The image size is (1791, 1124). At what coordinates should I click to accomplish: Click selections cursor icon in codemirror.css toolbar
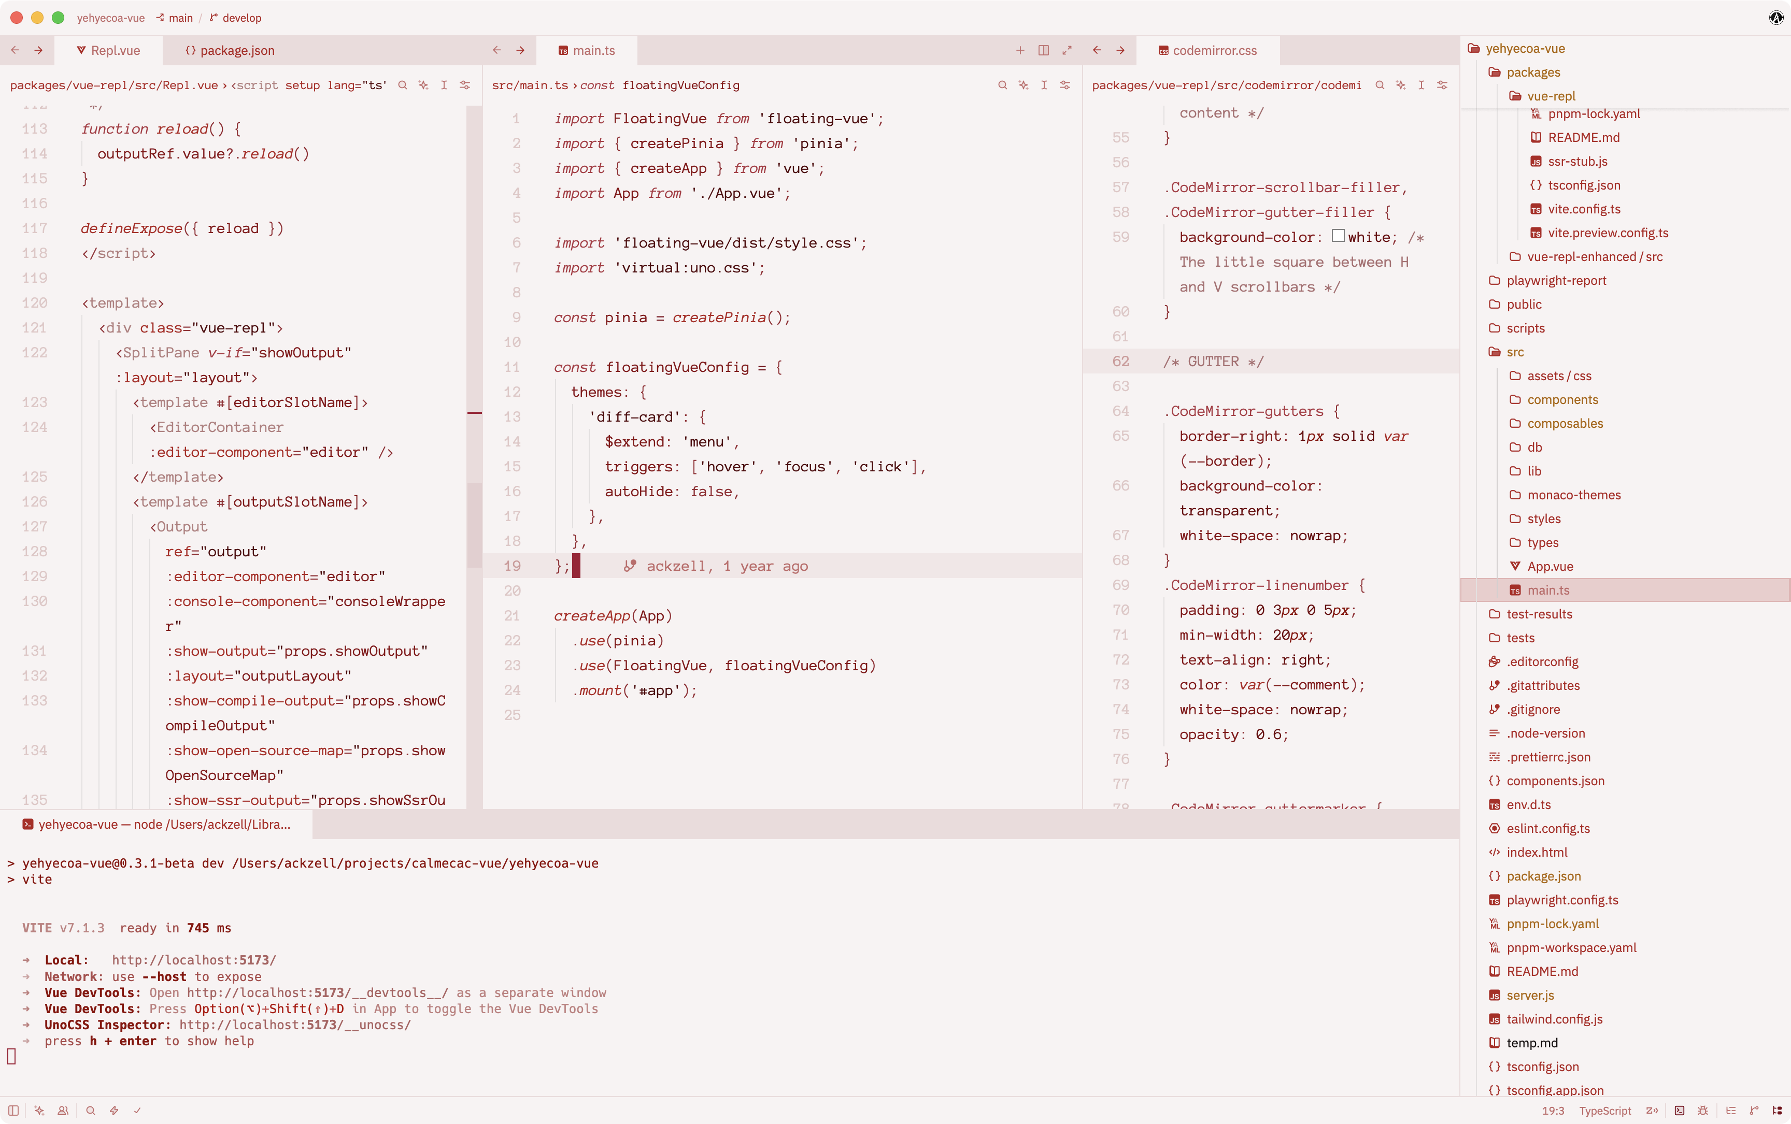[1422, 85]
